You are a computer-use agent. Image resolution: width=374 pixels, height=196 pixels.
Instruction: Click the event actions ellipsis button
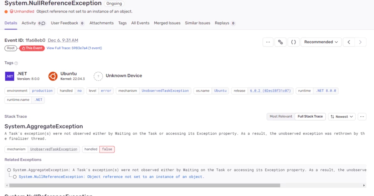tap(268, 42)
